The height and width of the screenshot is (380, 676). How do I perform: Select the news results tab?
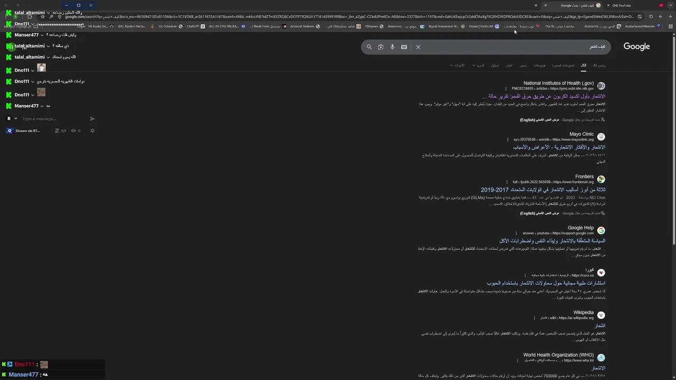coord(509,65)
